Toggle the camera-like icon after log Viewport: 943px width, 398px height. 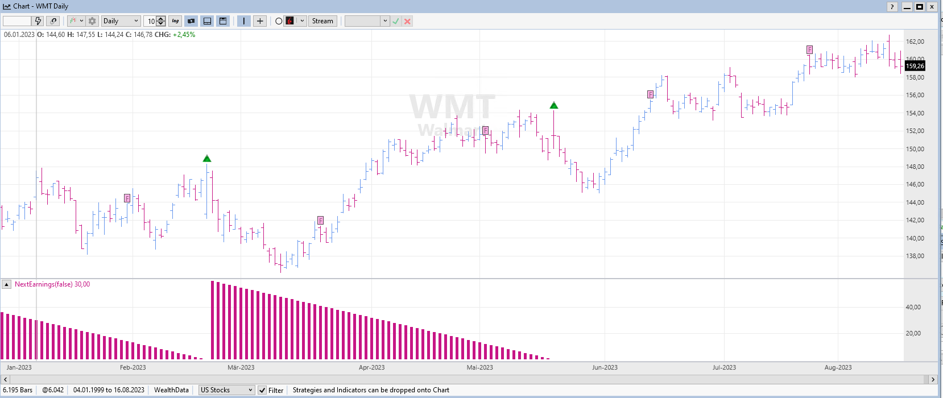coord(191,21)
